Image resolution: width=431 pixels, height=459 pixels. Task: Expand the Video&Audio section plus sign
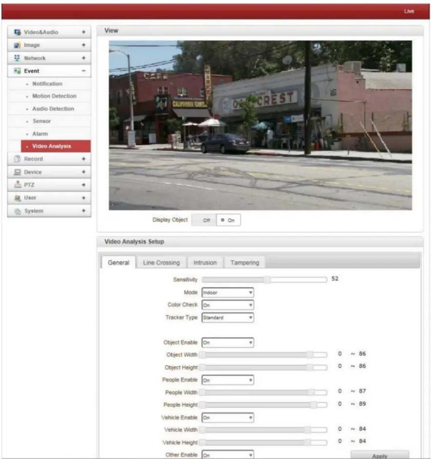click(x=84, y=32)
